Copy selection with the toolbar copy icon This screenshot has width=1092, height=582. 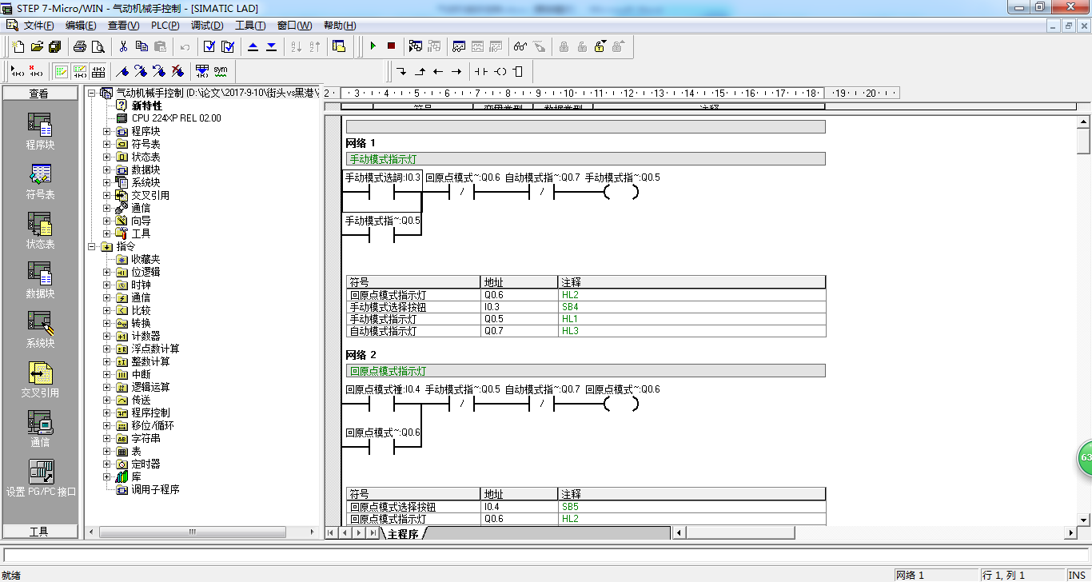141,46
